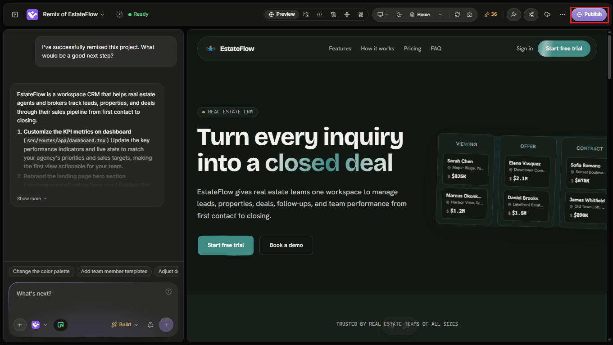The width and height of the screenshot is (613, 345).
Task: Click the EstateFlow logo in preview
Action: (x=230, y=49)
